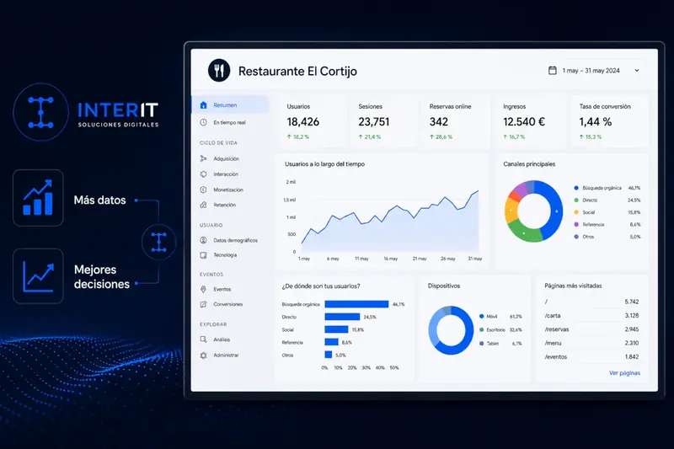
Task: Click the En tiempo real clock icon
Action: pyautogui.click(x=203, y=122)
